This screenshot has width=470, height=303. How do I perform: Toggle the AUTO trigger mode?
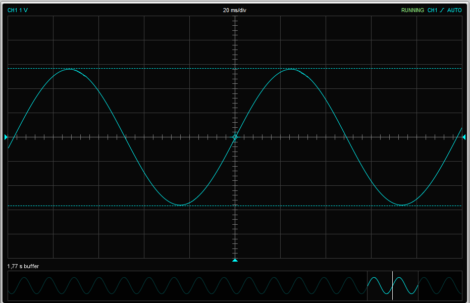tap(454, 10)
